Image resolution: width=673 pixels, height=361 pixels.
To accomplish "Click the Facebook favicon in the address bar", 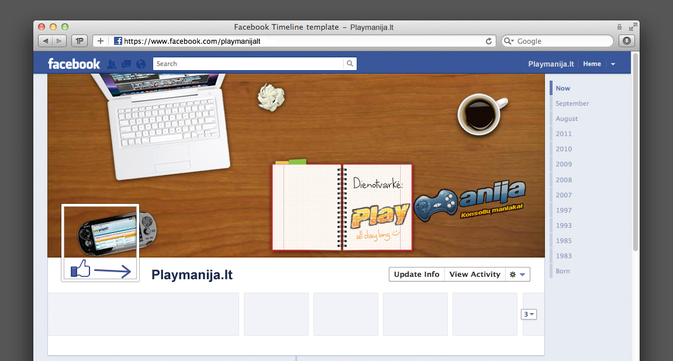I will [x=118, y=41].
